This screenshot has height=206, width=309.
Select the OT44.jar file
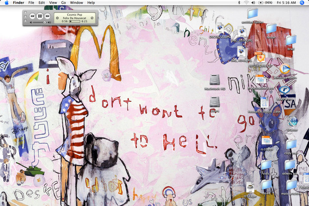250,187
